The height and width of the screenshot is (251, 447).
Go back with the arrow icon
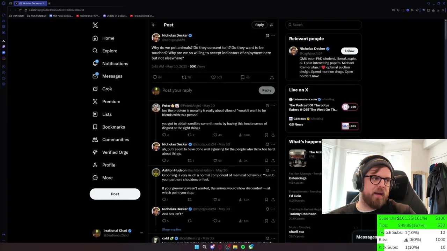click(154, 25)
